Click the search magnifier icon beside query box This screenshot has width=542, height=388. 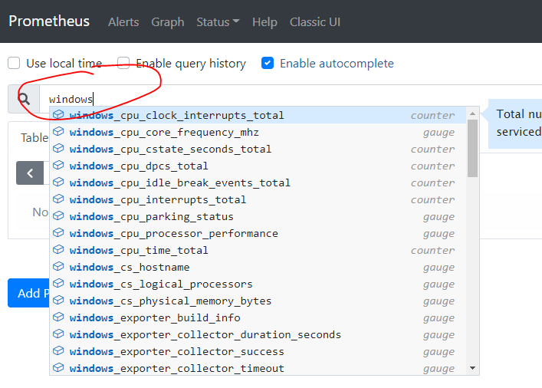coord(24,99)
